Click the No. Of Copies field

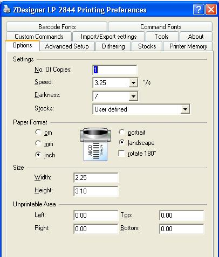115,70
